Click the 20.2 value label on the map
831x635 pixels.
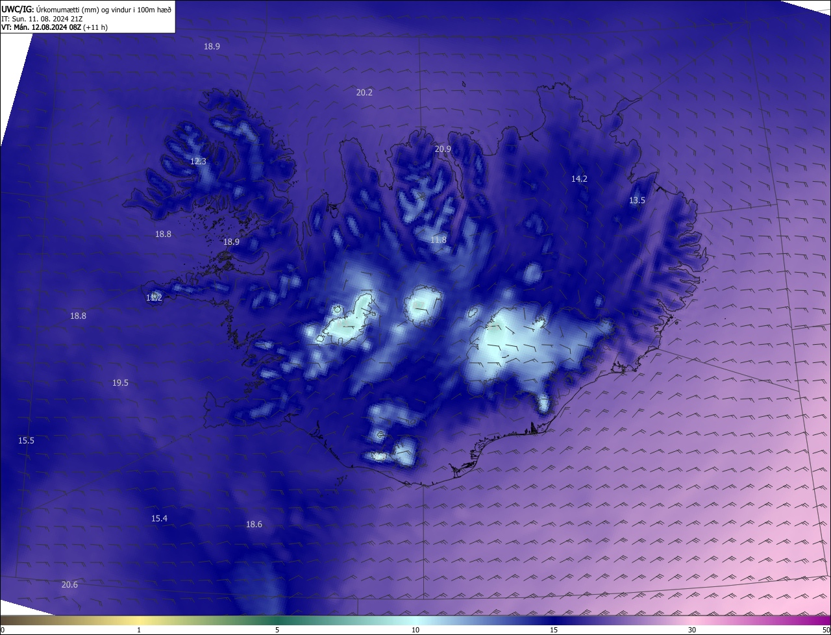coord(364,93)
